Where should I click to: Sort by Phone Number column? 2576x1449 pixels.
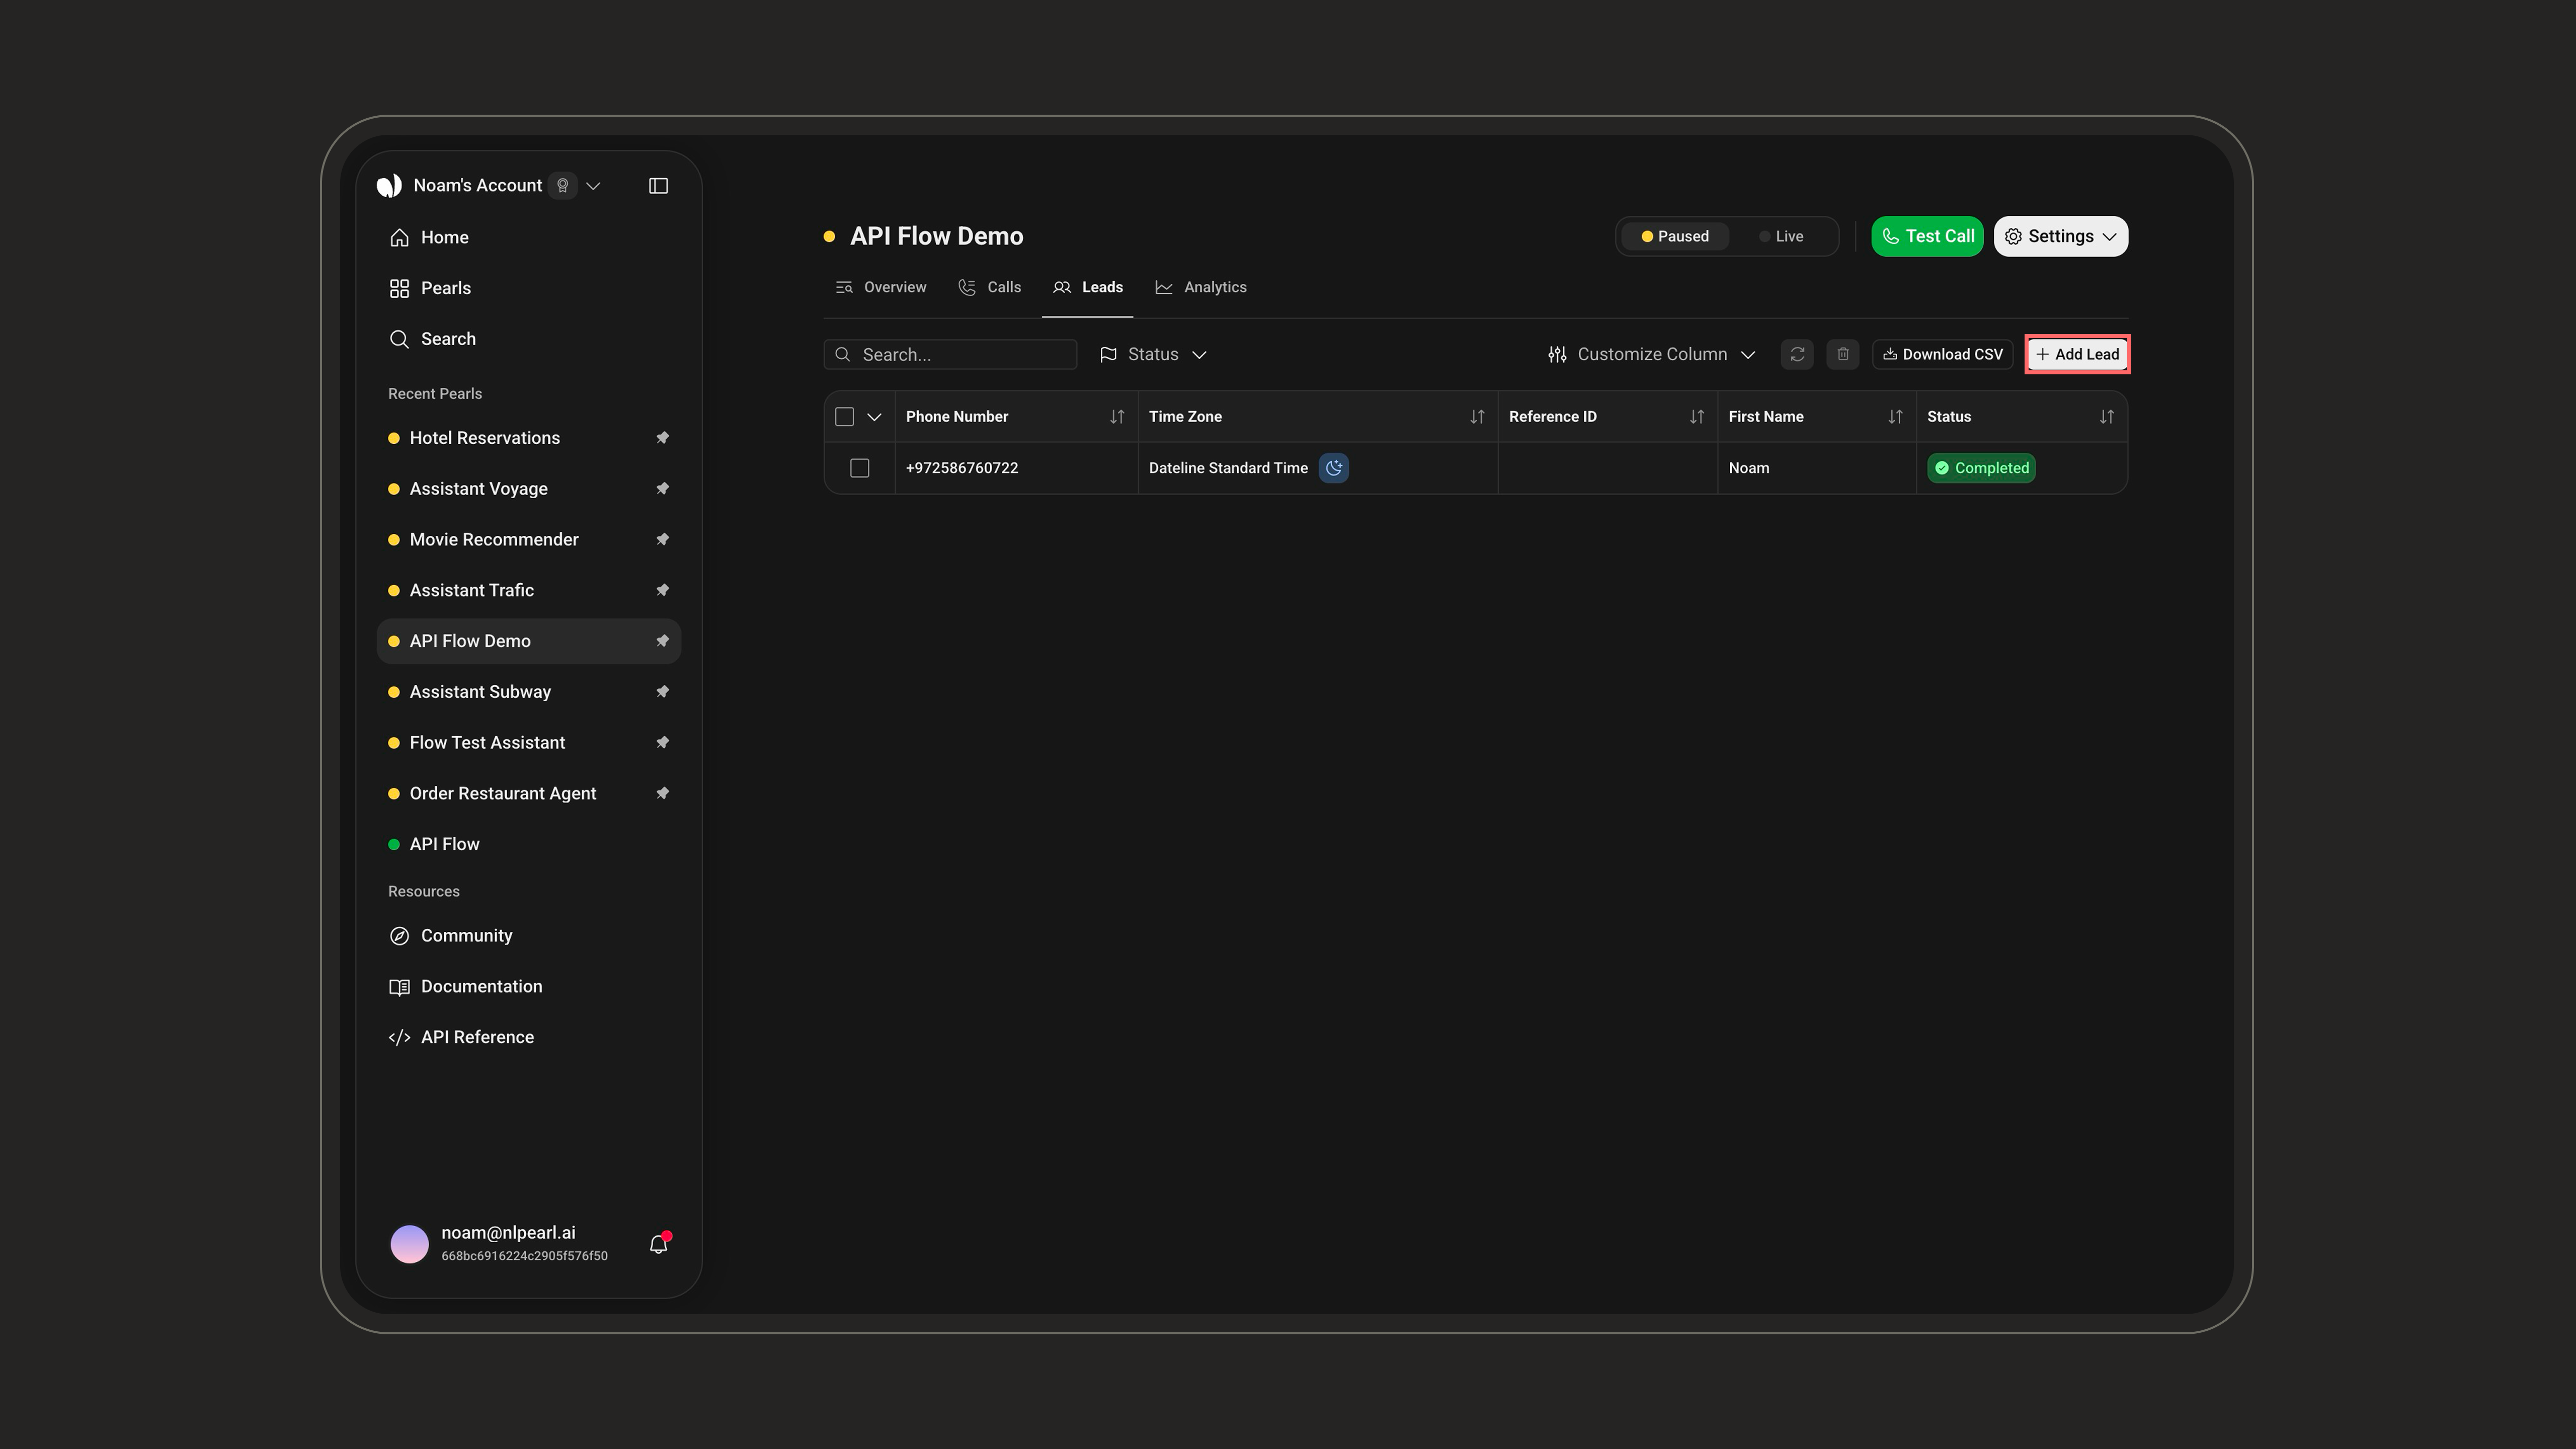click(1117, 417)
